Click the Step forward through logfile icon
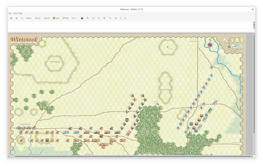 tap(16, 18)
